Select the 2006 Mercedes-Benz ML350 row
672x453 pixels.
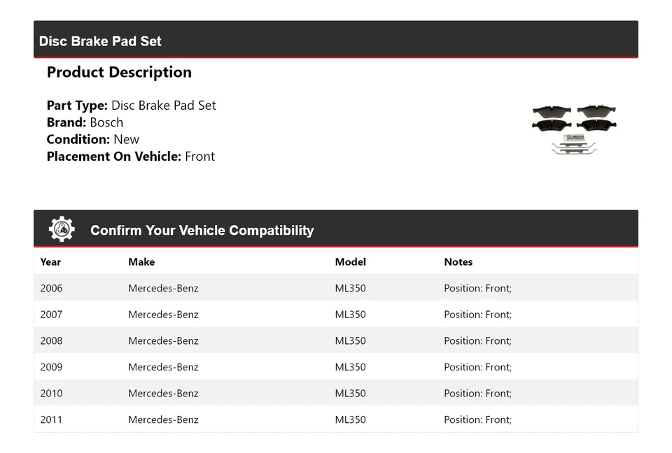[335, 288]
